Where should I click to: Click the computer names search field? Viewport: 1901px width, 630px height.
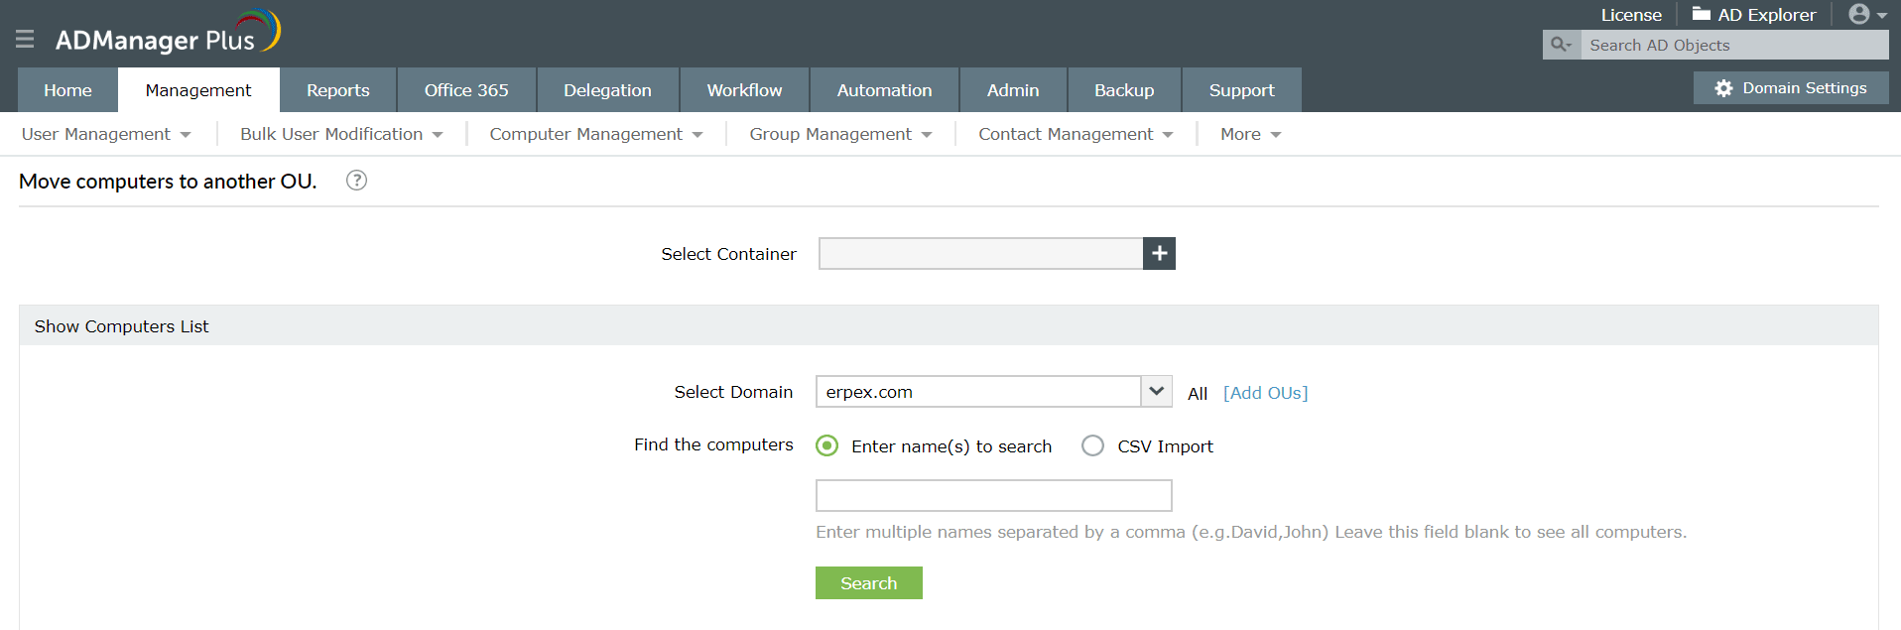993,495
